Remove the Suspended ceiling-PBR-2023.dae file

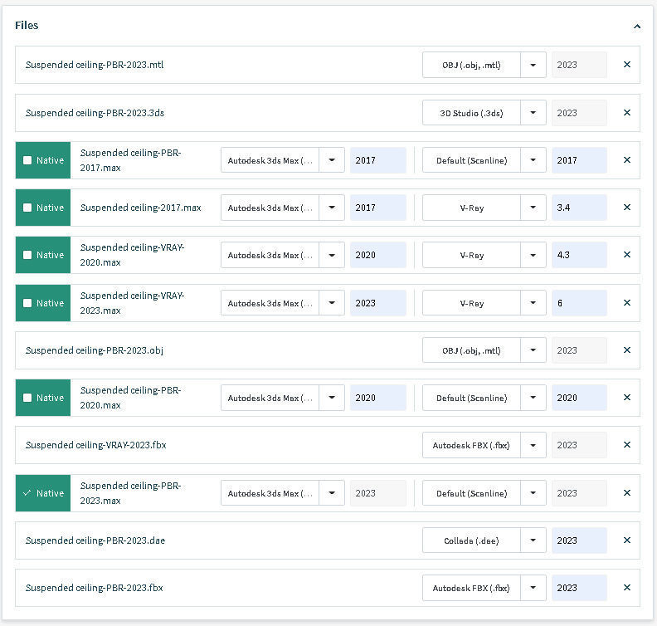[x=626, y=540]
